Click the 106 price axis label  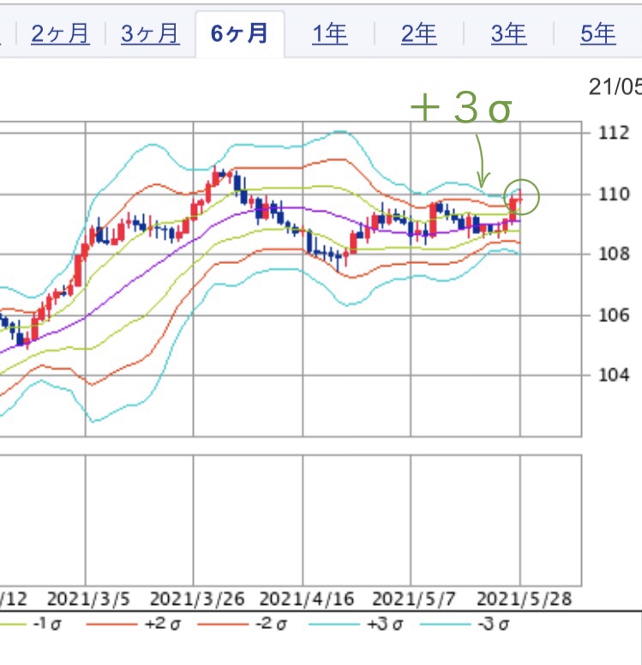[614, 315]
